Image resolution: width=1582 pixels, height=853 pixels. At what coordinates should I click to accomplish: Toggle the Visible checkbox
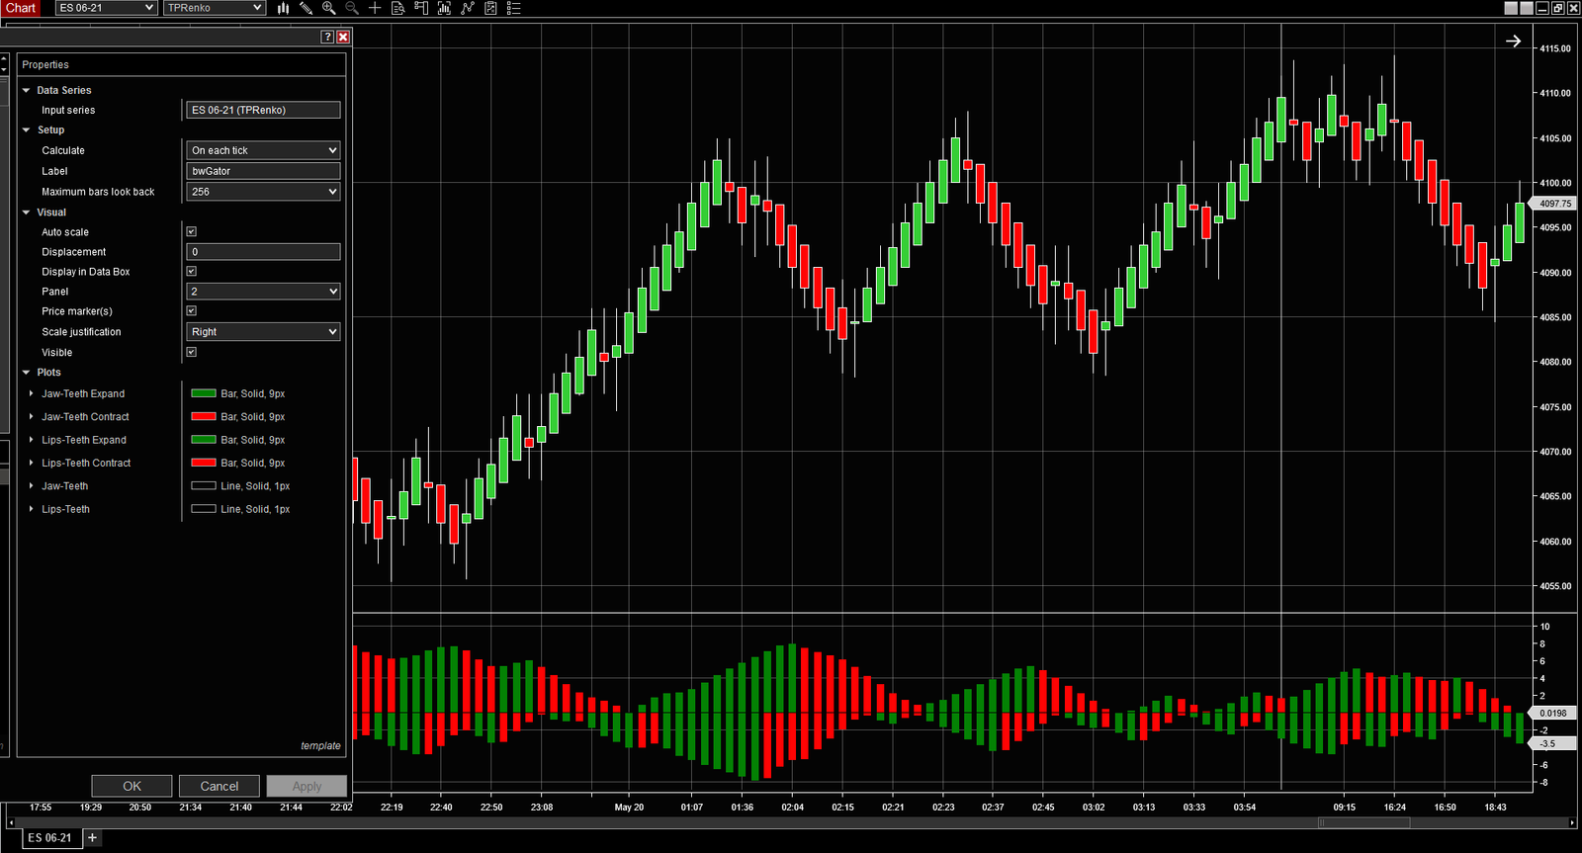click(192, 353)
